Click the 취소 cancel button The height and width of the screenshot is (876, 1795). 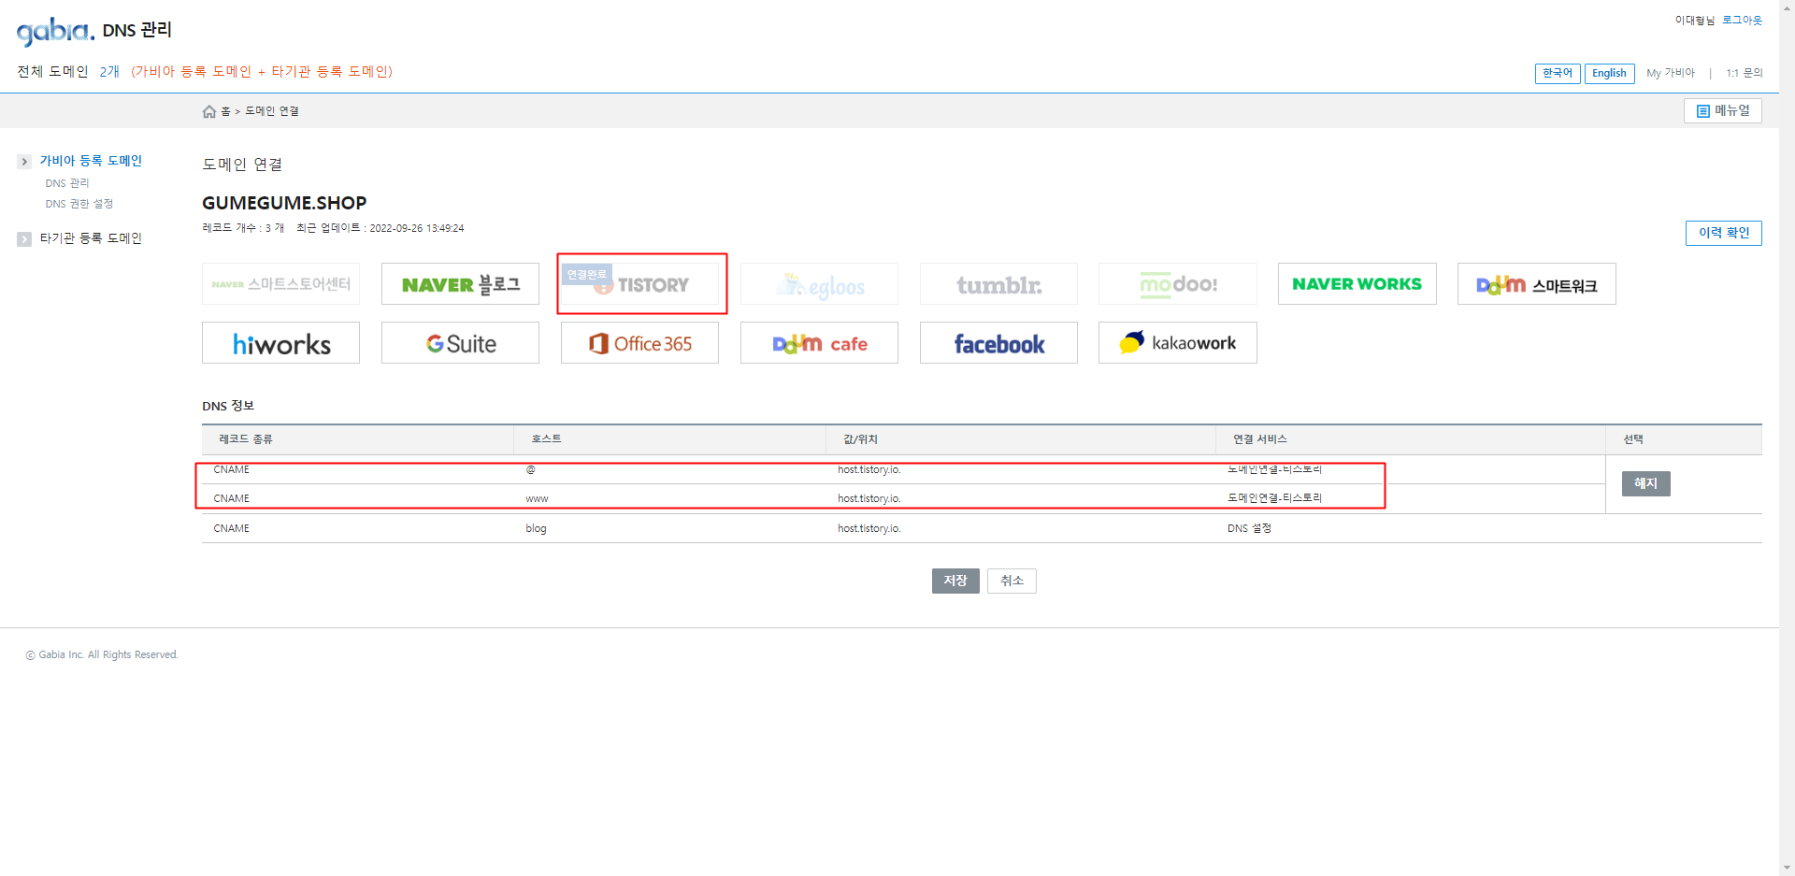[x=1012, y=581]
